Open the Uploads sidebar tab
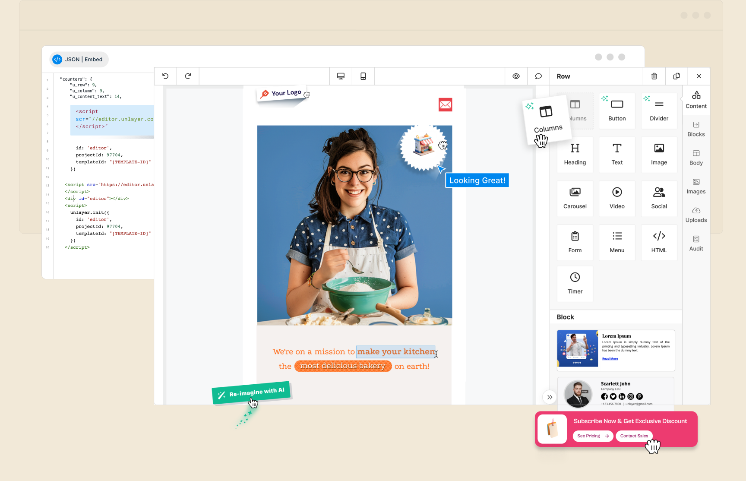Image resolution: width=746 pixels, height=481 pixels. [x=696, y=215]
